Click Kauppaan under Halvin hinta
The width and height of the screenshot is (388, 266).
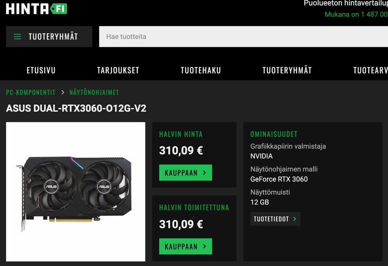(x=186, y=173)
